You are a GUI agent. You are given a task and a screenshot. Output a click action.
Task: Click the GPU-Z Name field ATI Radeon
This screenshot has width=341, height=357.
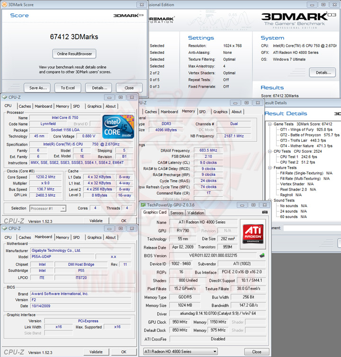point(203,222)
